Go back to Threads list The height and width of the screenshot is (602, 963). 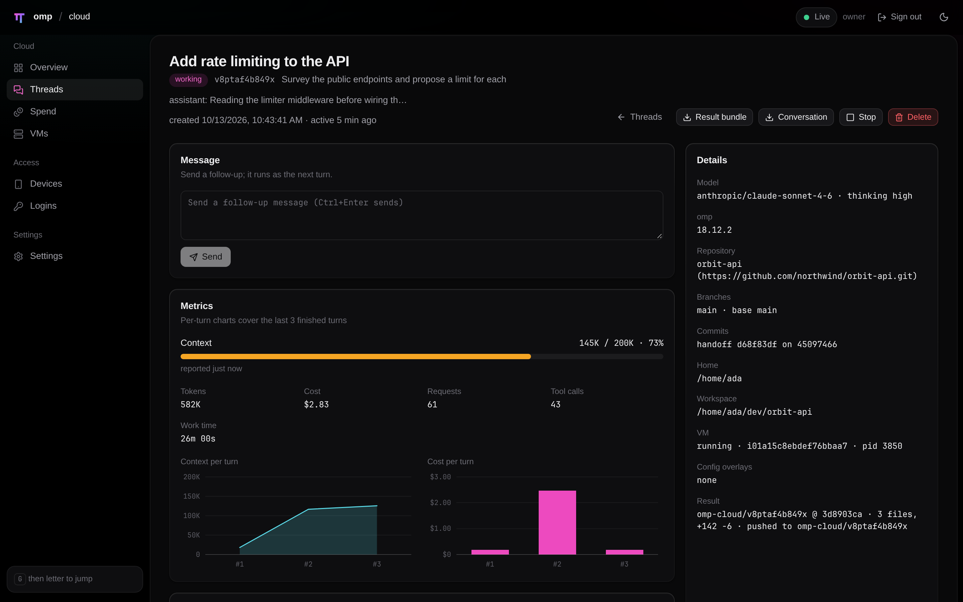[x=639, y=117]
